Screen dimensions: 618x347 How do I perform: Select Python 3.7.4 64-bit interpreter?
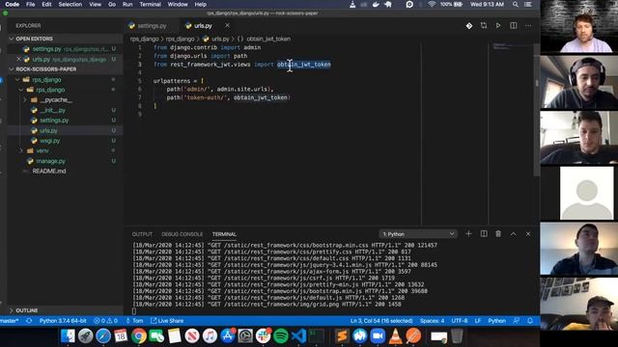(x=63, y=321)
